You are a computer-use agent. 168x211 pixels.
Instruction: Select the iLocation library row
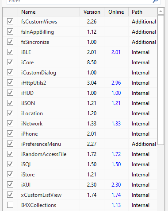click(x=80, y=113)
